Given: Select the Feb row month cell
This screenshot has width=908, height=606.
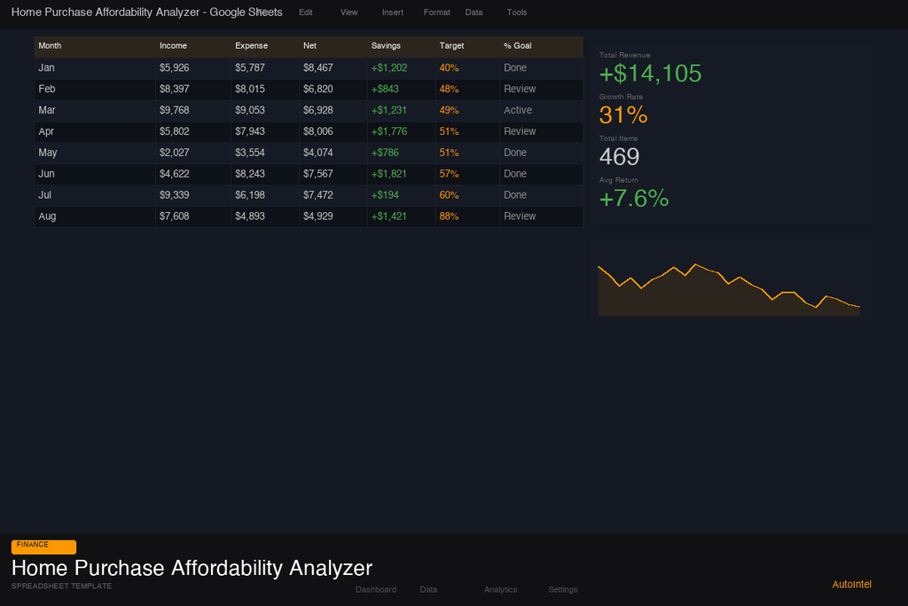Looking at the screenshot, I should point(95,90).
